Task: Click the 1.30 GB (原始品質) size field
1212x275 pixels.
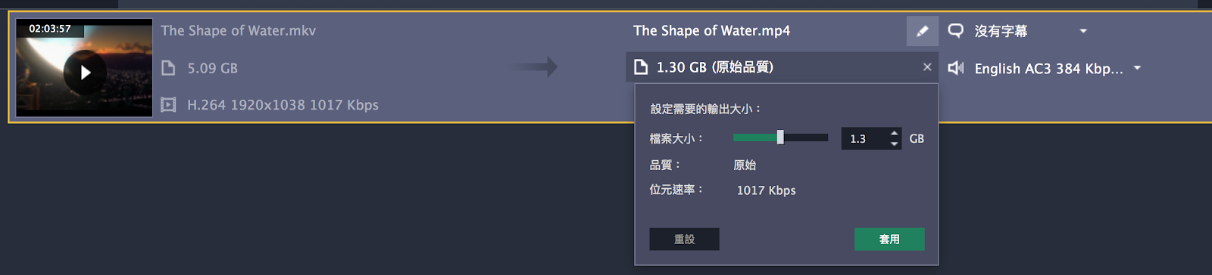Action: pos(782,67)
